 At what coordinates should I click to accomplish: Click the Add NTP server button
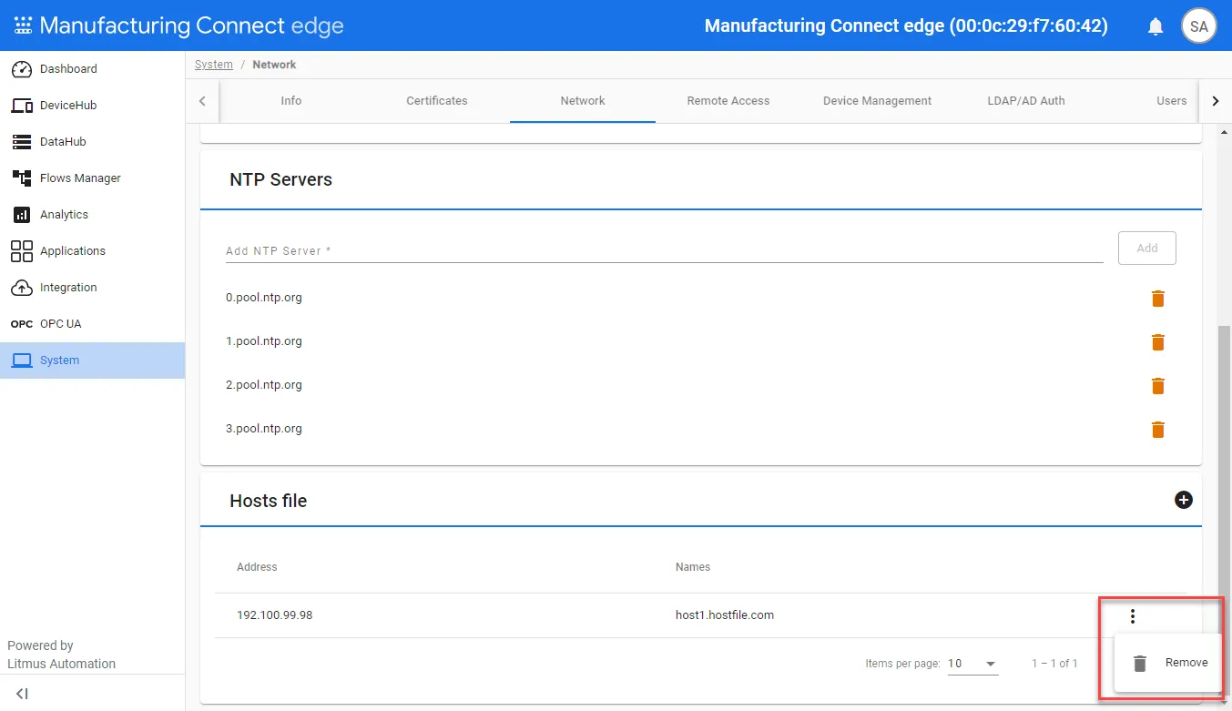[x=1147, y=248]
